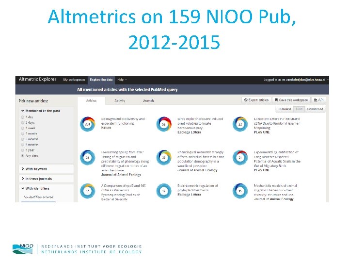Screen dimensions: 349x262
Task: Select the '1 year' radio option
Action: click(x=22, y=150)
